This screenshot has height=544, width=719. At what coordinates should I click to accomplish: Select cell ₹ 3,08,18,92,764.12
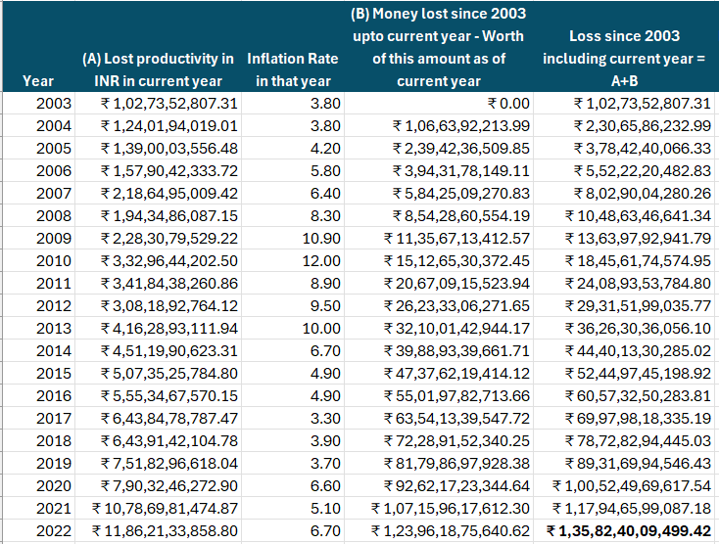(158, 306)
